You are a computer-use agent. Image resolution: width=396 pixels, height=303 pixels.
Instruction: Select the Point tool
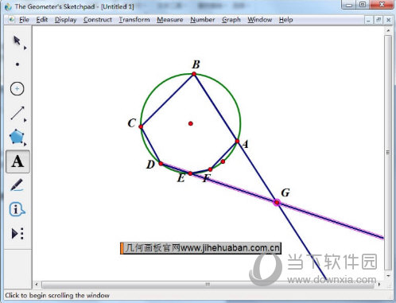coord(17,64)
